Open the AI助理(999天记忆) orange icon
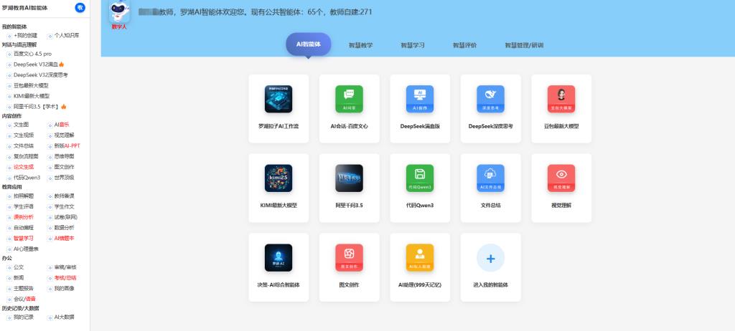735x331 pixels. [420, 257]
